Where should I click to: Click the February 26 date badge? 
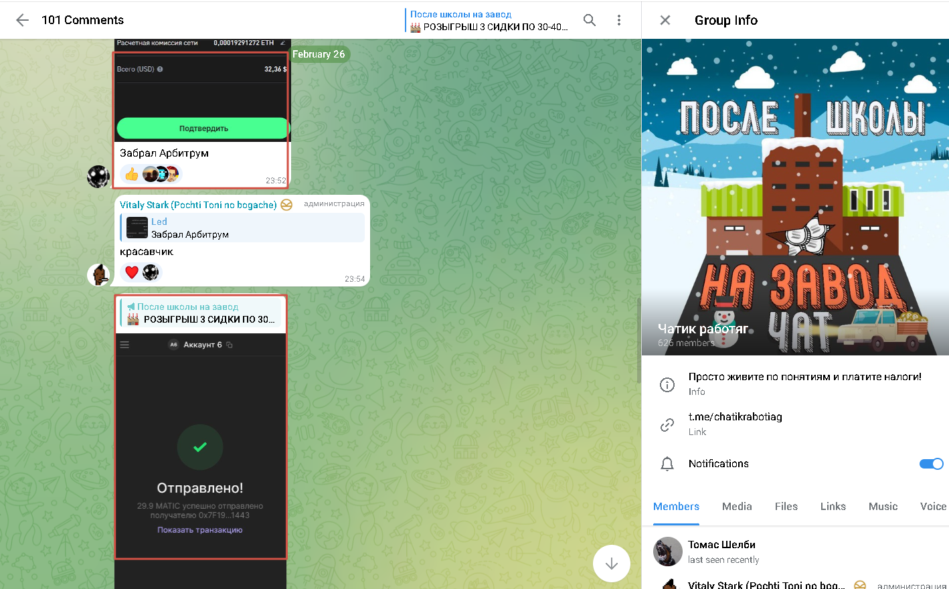pos(319,54)
